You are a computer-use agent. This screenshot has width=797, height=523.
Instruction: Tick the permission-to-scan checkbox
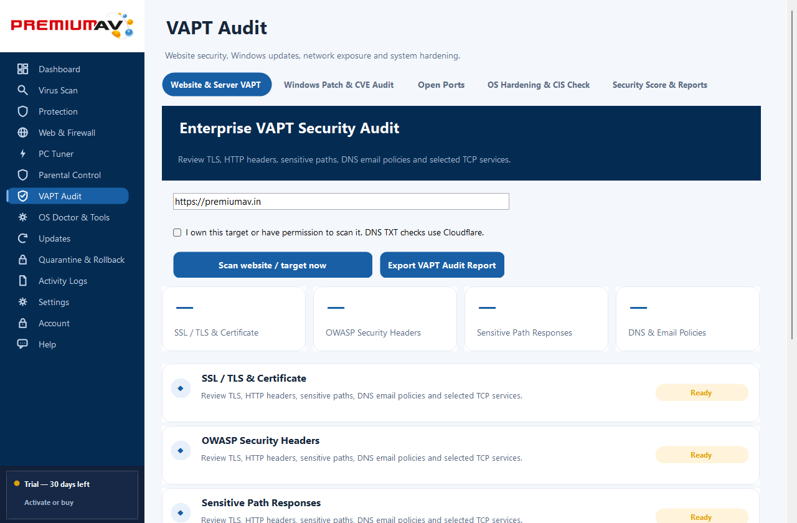(177, 233)
